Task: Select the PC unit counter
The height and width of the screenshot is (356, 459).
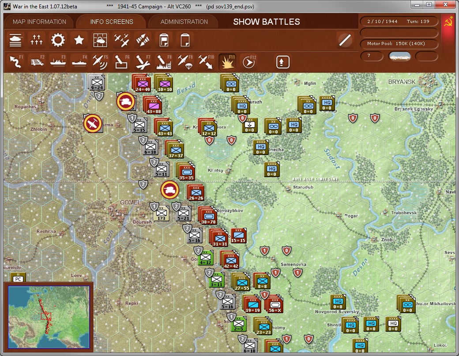Action: click(18, 277)
